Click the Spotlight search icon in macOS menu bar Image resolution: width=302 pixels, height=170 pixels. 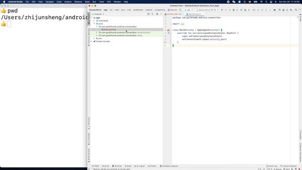[266, 2]
